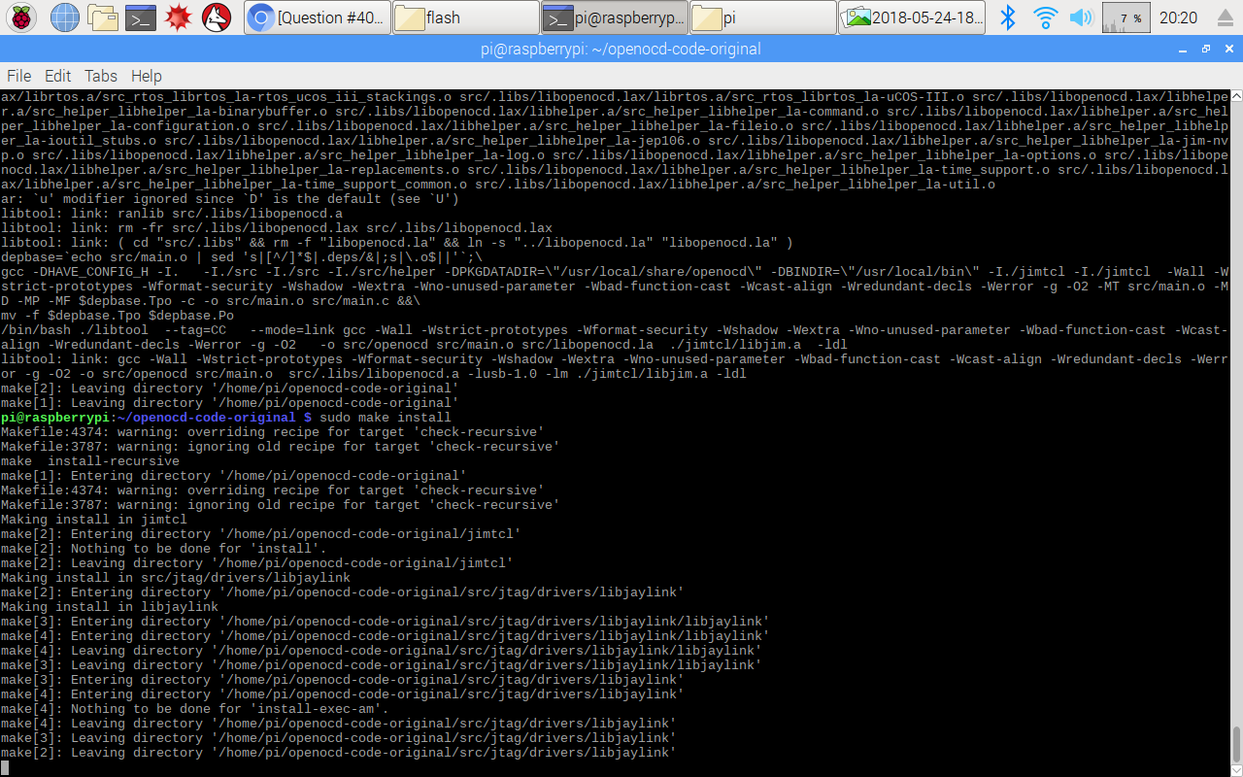The height and width of the screenshot is (777, 1243).
Task: Switch to the 2018-05-24 image window
Action: (912, 17)
